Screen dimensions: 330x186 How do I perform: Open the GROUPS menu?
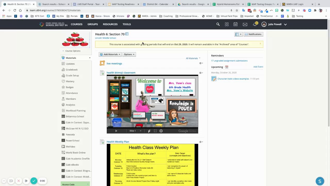[x=93, y=24]
